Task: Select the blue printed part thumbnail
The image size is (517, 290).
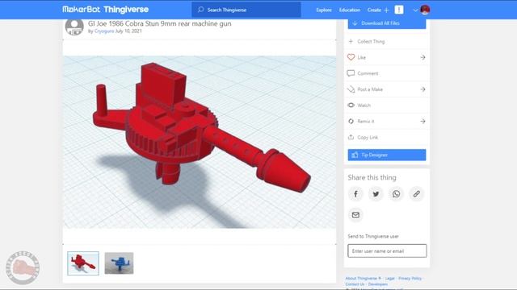Action: point(119,263)
